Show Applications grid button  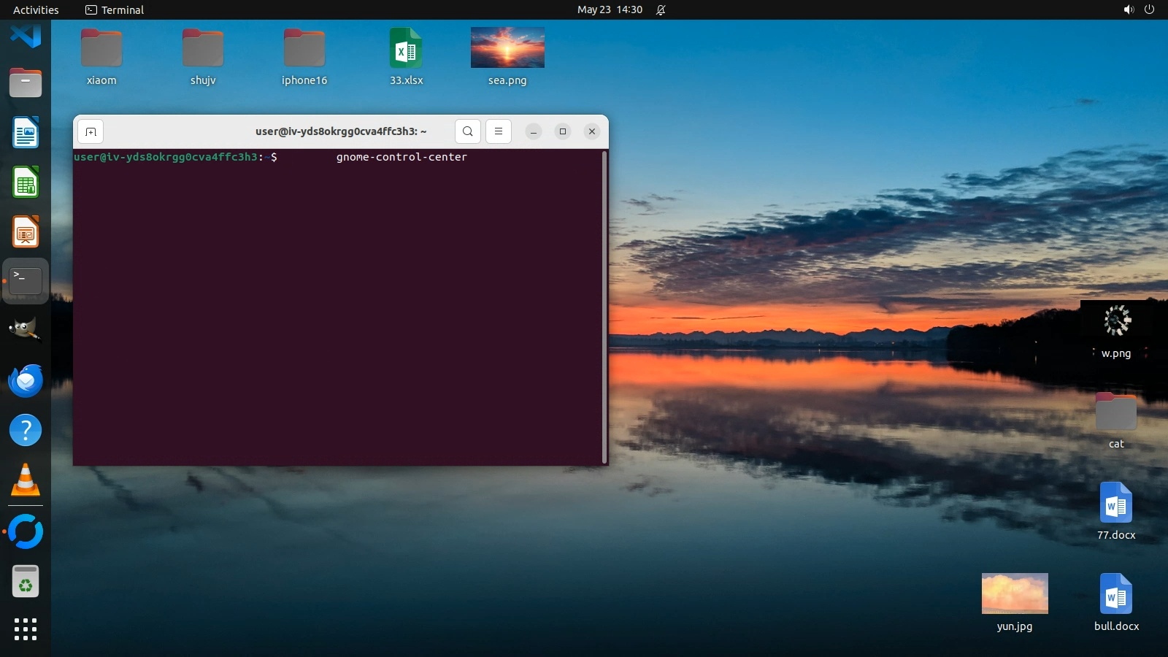tap(26, 629)
